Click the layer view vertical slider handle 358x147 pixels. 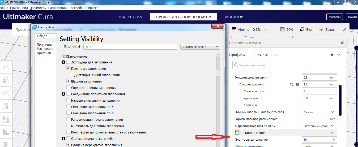click(356, 47)
